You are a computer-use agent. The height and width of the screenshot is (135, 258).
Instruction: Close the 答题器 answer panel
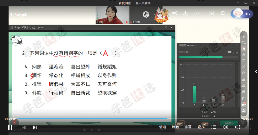coord(237,45)
